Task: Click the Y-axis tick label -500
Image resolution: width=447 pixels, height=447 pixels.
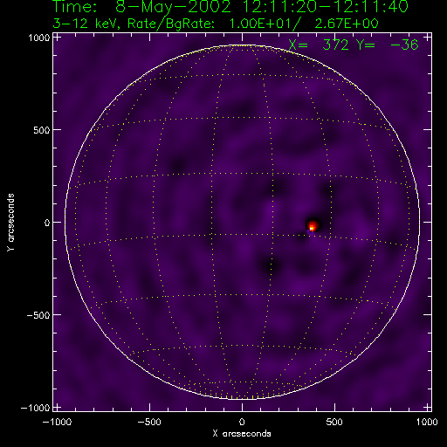Action: tap(38, 315)
